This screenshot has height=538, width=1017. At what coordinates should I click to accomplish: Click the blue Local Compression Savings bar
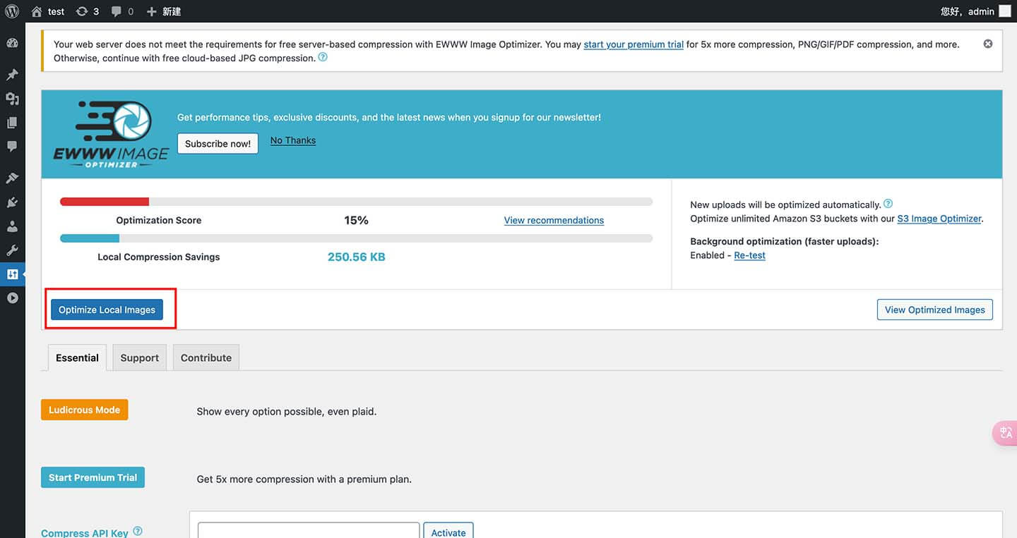tap(90, 238)
